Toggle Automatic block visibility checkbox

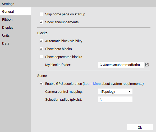(41, 41)
